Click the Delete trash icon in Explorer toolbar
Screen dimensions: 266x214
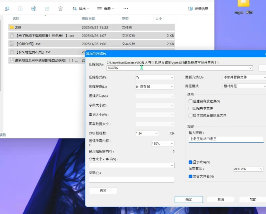[x=61, y=9]
